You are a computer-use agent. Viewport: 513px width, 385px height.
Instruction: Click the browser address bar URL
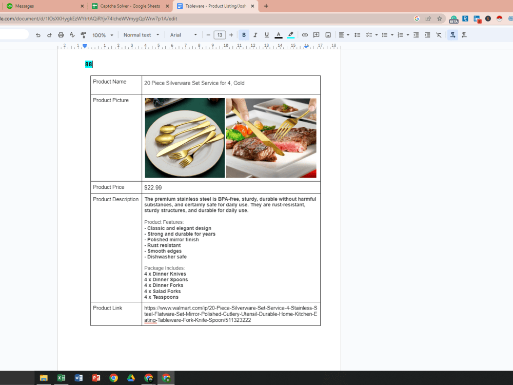[x=88, y=18]
